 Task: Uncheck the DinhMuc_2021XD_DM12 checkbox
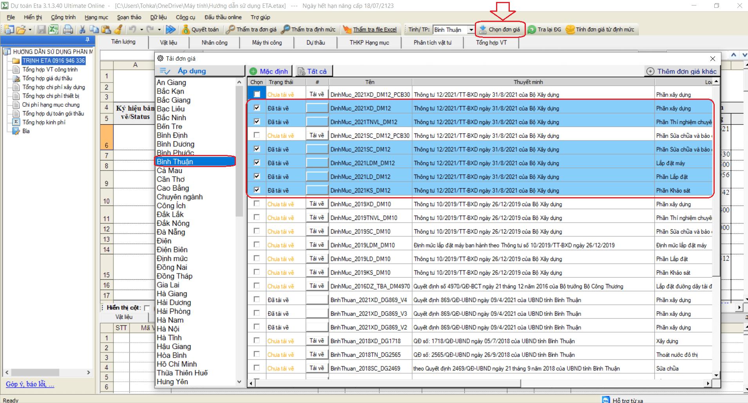pos(257,108)
